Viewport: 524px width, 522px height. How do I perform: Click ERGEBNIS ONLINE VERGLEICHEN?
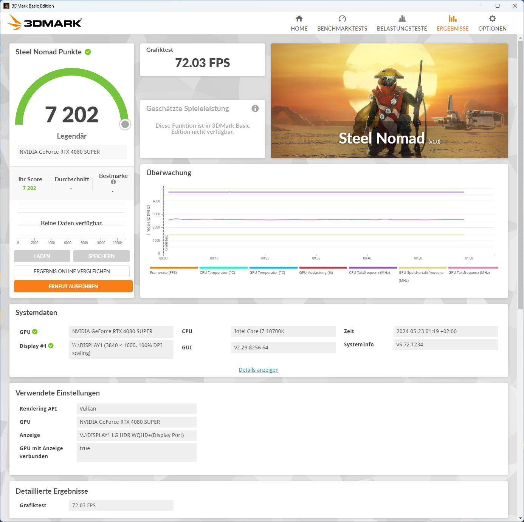[72, 271]
